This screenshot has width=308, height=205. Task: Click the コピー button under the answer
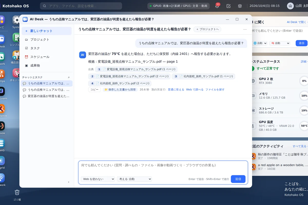click(x=94, y=90)
